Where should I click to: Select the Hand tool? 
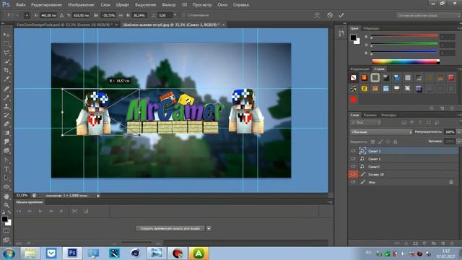(6, 196)
